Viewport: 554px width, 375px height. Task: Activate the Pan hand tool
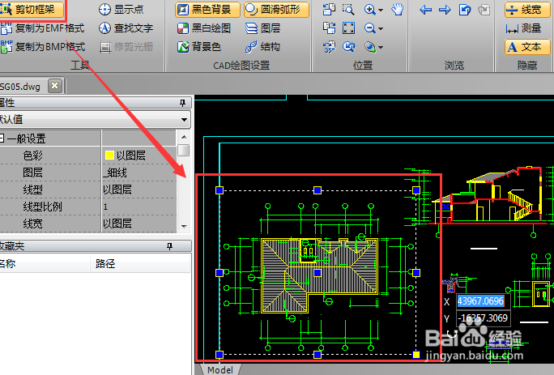pyautogui.click(x=398, y=10)
